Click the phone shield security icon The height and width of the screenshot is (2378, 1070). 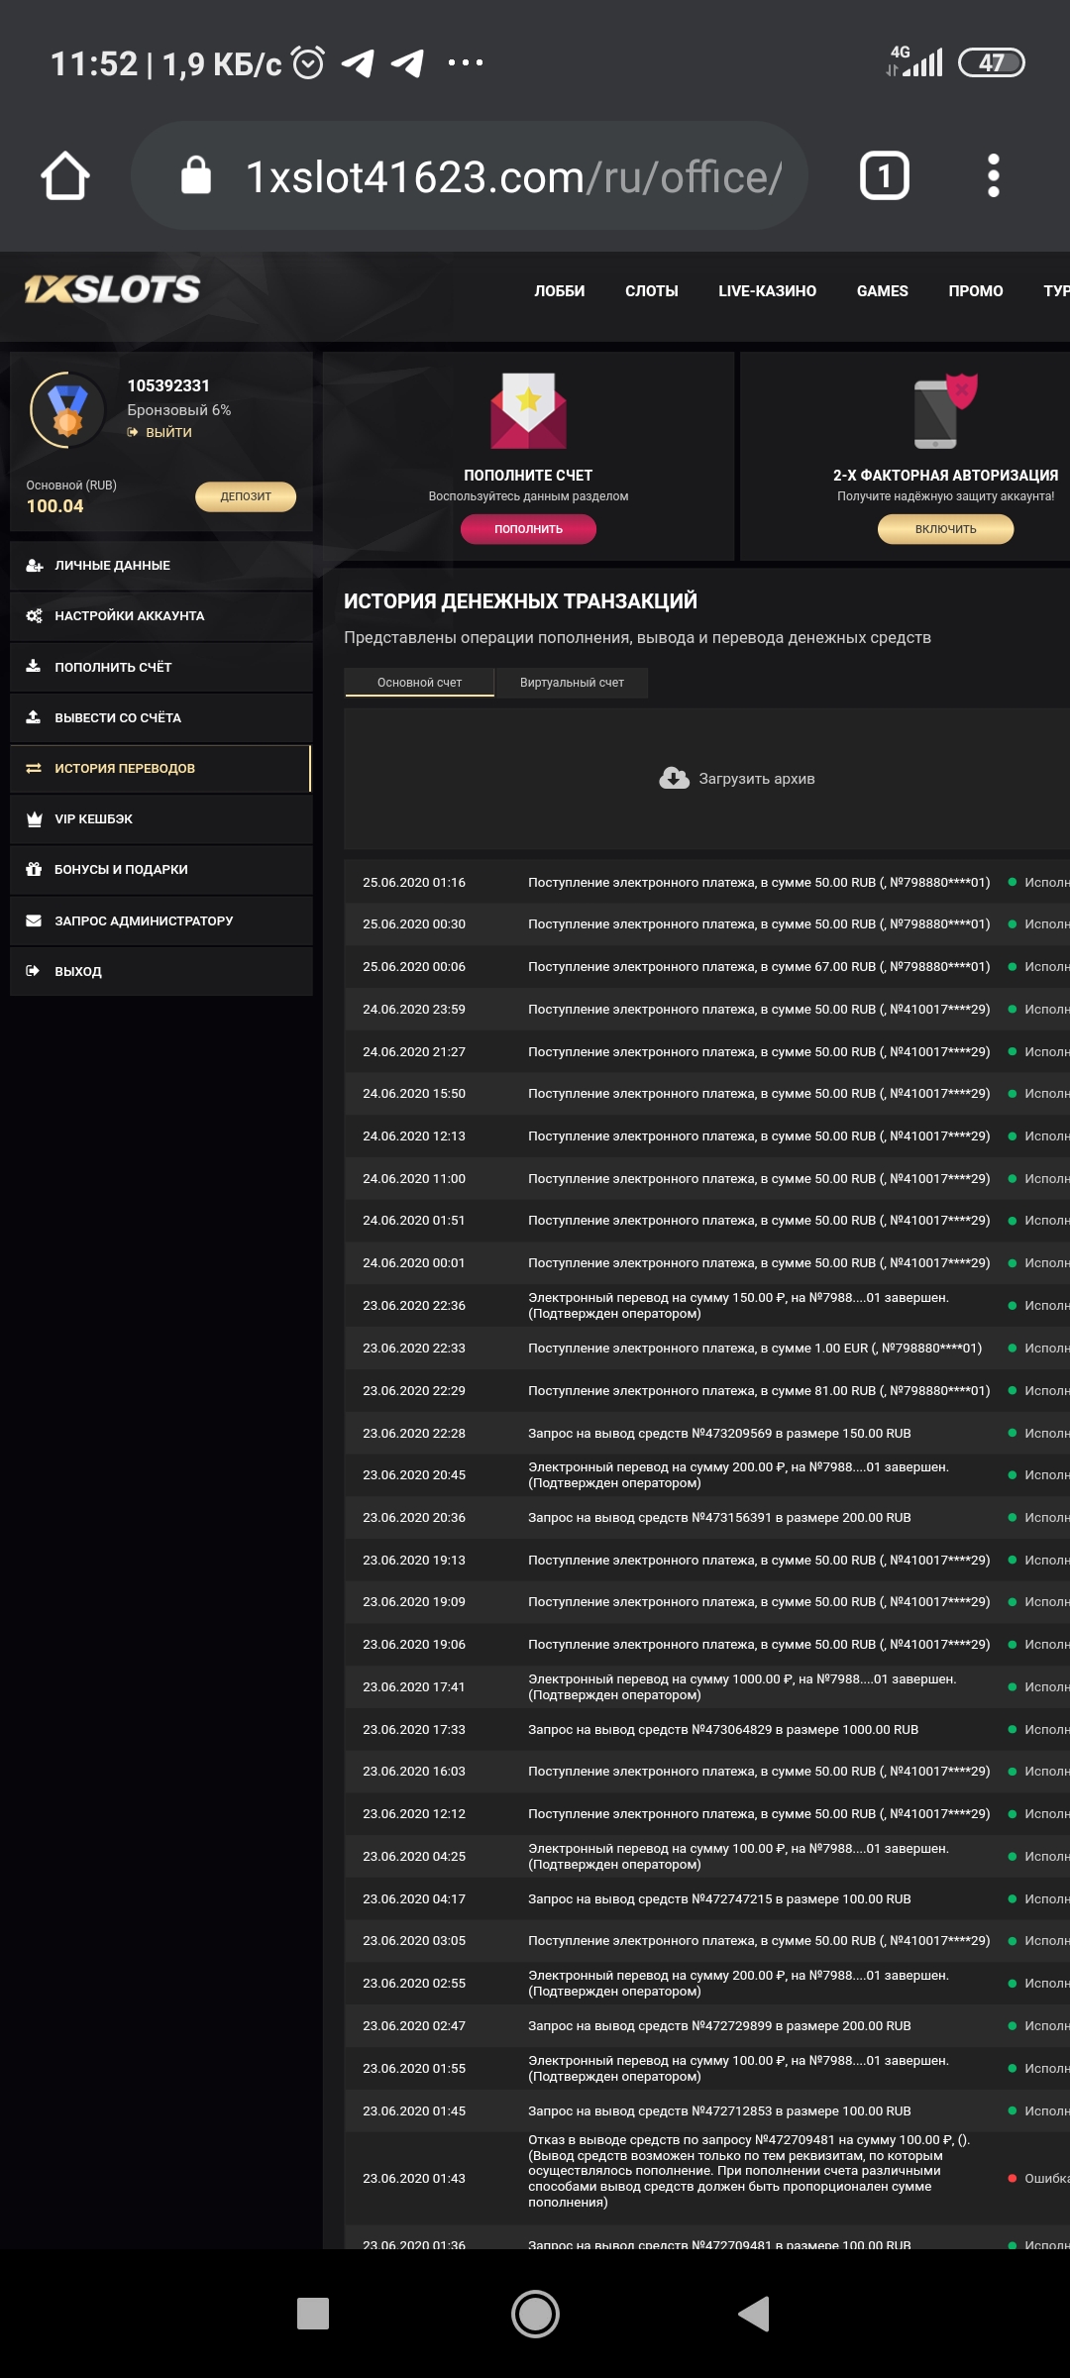point(945,411)
